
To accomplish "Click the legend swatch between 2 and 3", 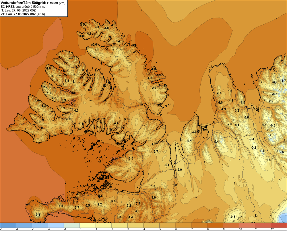I will (x=119, y=225).
